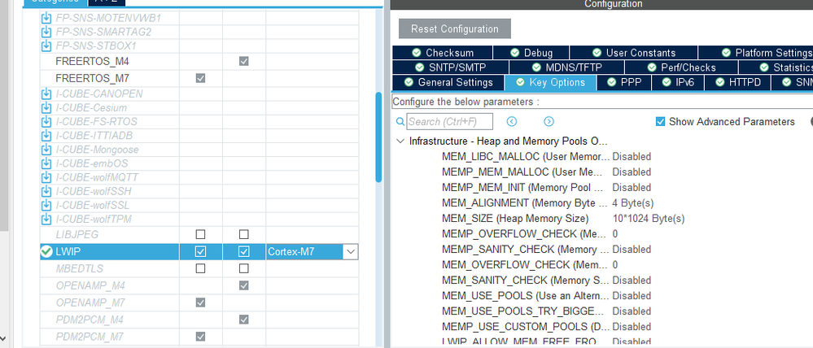Screen dimensions: 813x348
Task: Open the General Settings tab
Action: coord(448,82)
